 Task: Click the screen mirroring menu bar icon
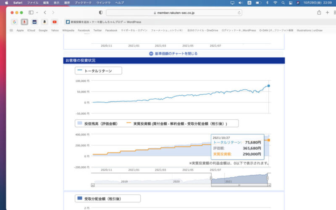point(232,3)
